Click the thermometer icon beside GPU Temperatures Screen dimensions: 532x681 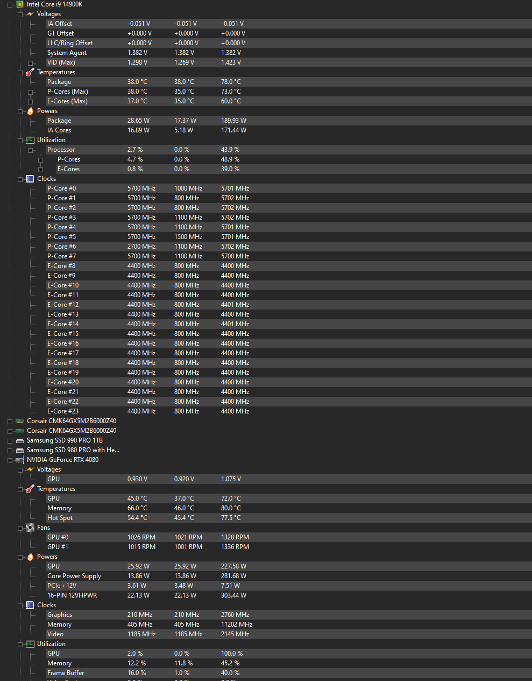(x=30, y=489)
